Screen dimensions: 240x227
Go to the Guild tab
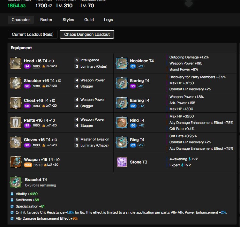[89, 20]
